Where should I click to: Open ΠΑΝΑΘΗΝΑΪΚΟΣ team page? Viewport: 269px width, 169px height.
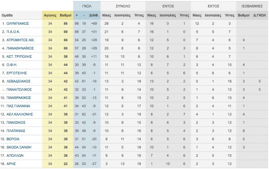[x=20, y=48]
